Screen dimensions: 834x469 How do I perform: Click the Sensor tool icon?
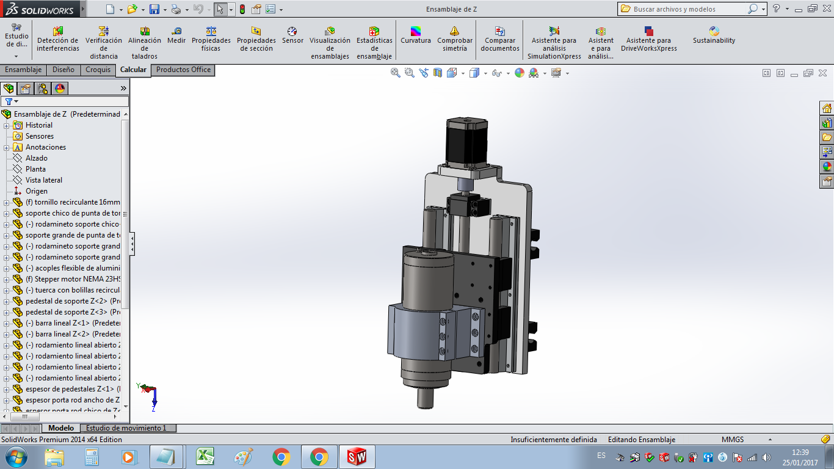(x=292, y=35)
